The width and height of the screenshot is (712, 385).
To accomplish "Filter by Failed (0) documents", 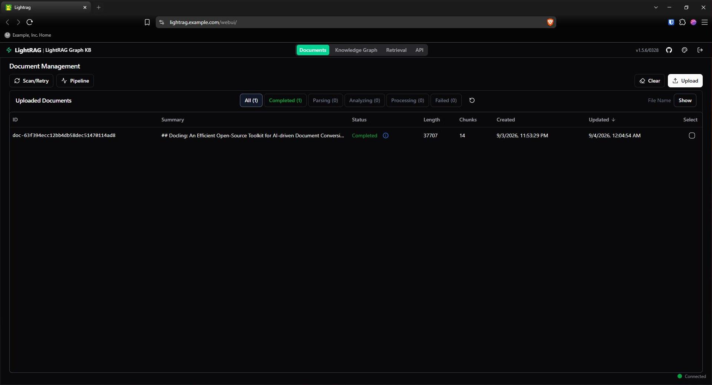I will pos(446,100).
